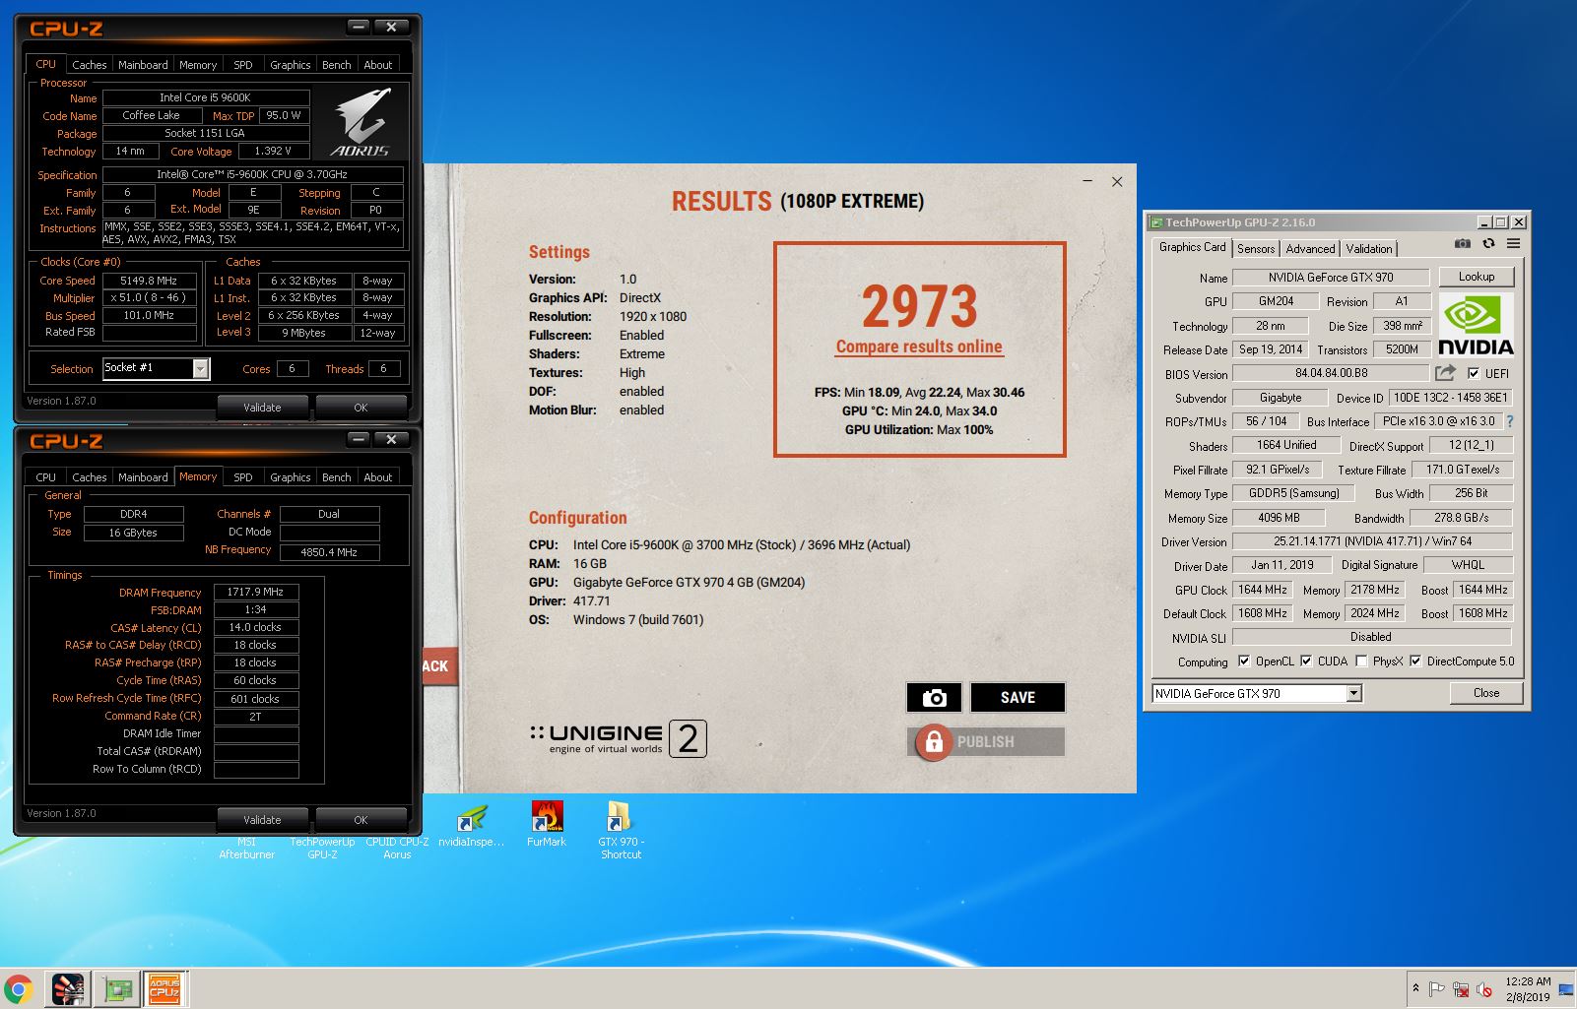Click the Unigine 2 logo
Viewport: 1577px width, 1009px height.
click(618, 738)
